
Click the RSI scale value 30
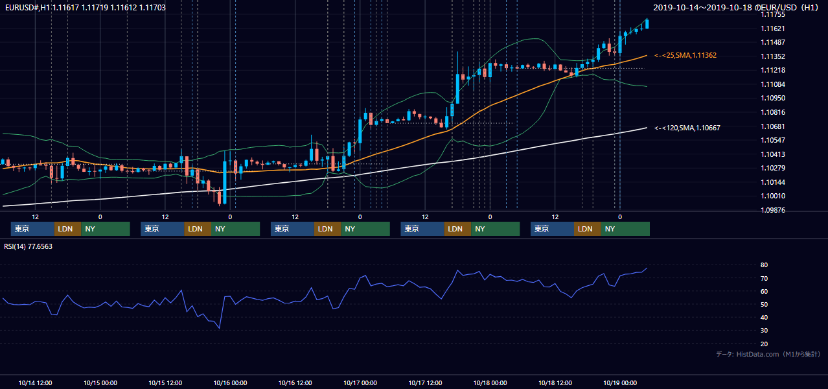(x=765, y=331)
